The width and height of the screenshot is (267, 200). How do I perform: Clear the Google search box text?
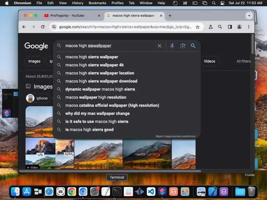pos(160,46)
